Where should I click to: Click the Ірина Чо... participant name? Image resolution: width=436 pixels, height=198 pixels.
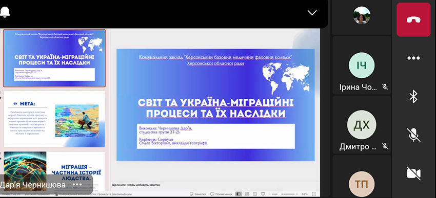coord(358,87)
